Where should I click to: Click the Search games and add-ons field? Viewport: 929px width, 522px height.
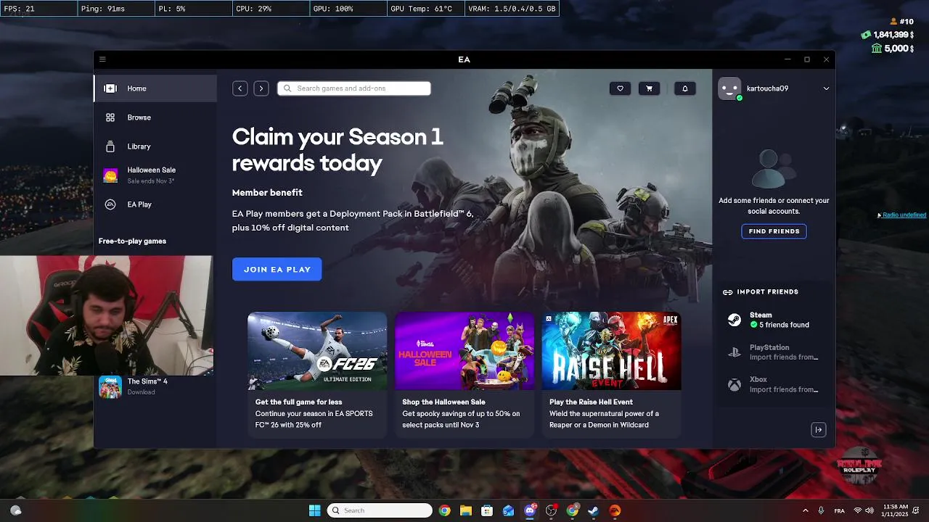pos(354,88)
